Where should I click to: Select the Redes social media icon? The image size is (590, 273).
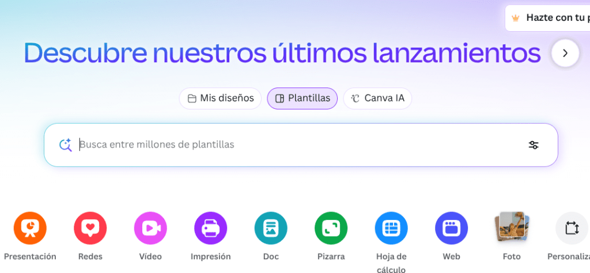click(x=90, y=228)
